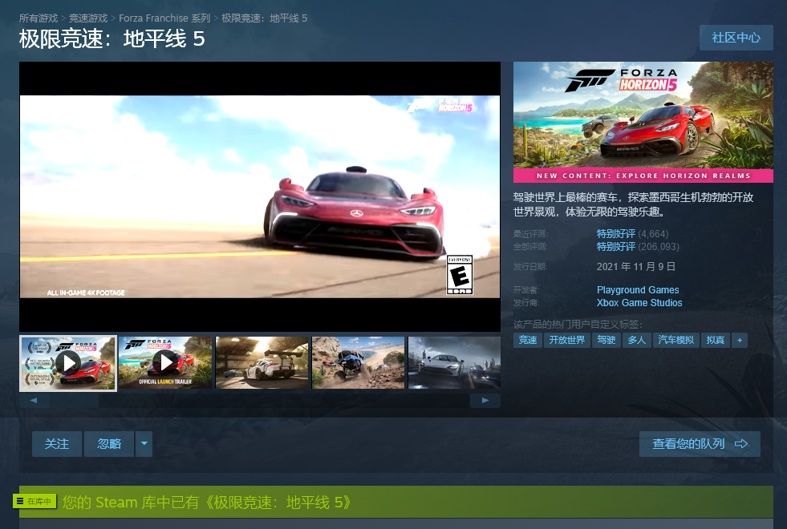This screenshot has height=529, width=787.
Task: Open the Playground Games developer link
Action: (638, 290)
